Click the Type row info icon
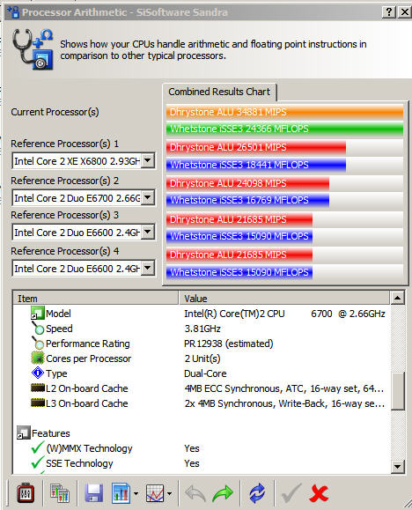 (x=38, y=373)
